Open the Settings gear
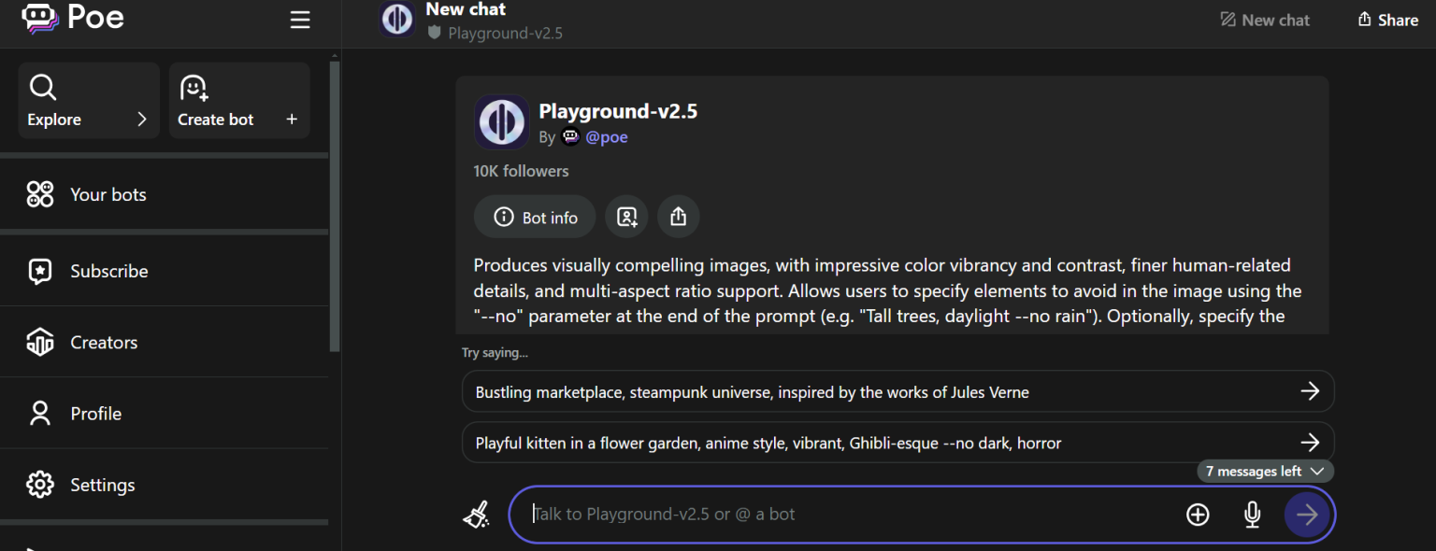Viewport: 1436px width, 551px height. pos(40,485)
